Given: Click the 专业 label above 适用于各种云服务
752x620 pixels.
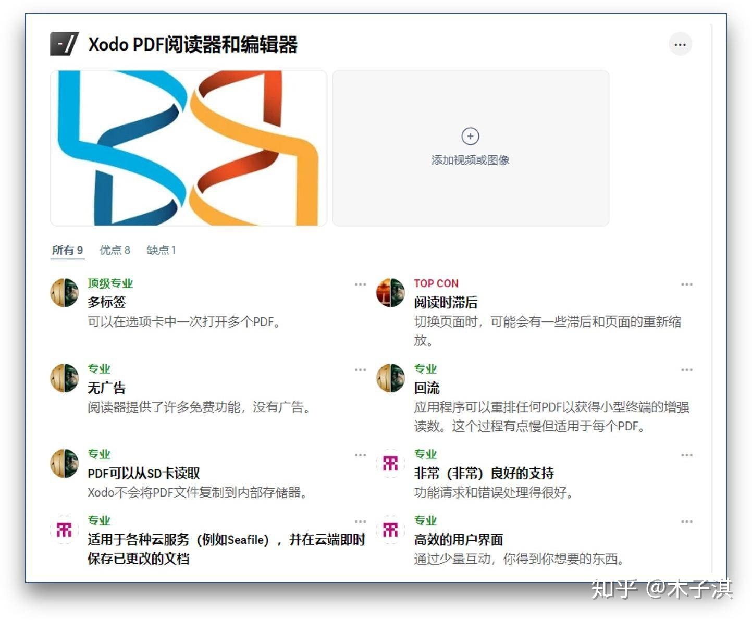Looking at the screenshot, I should pyautogui.click(x=99, y=520).
